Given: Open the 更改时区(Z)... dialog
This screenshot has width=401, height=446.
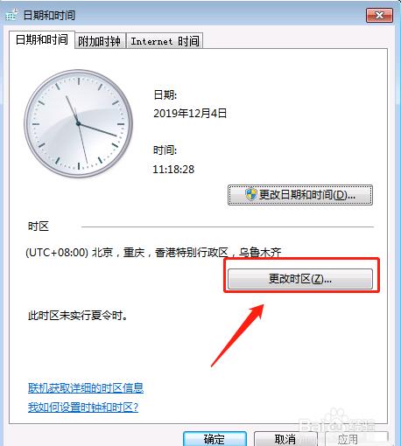Looking at the screenshot, I should coord(300,279).
